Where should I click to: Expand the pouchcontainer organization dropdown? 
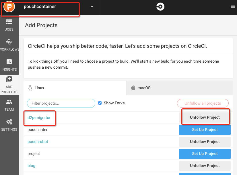pos(92,7)
